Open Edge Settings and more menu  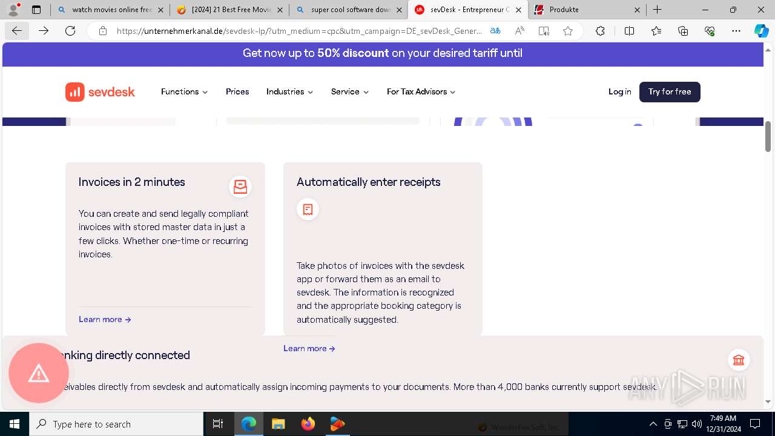click(736, 31)
